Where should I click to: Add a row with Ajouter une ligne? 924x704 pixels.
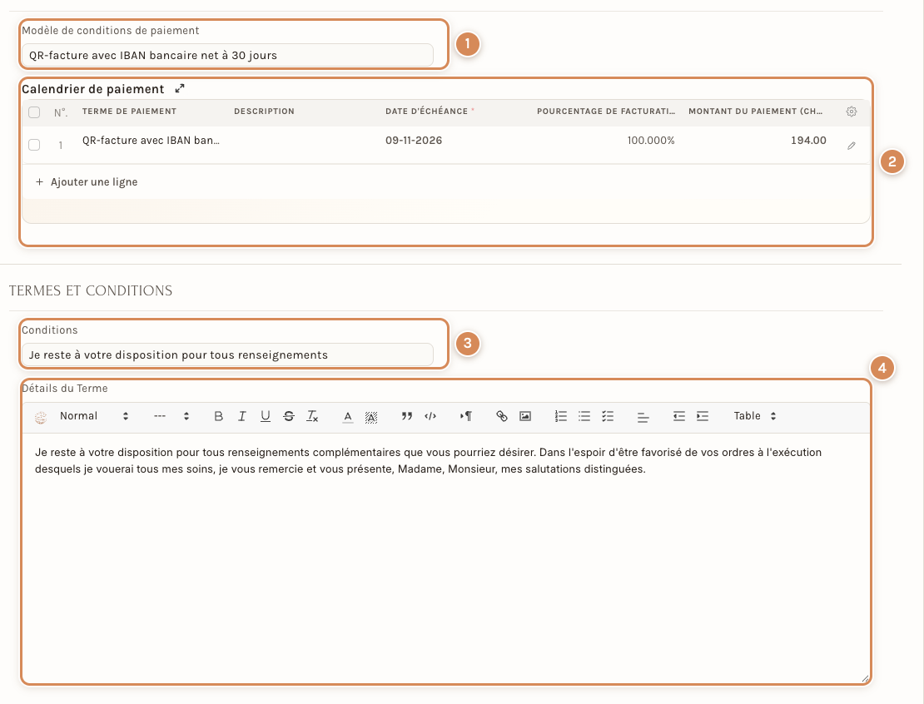[x=87, y=182]
